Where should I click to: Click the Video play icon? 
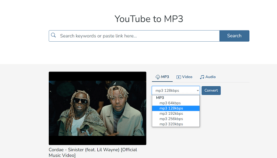(178, 77)
